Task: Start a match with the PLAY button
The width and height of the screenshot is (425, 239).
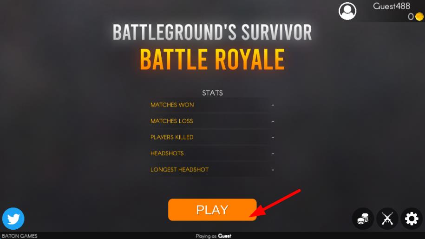Action: click(212, 210)
